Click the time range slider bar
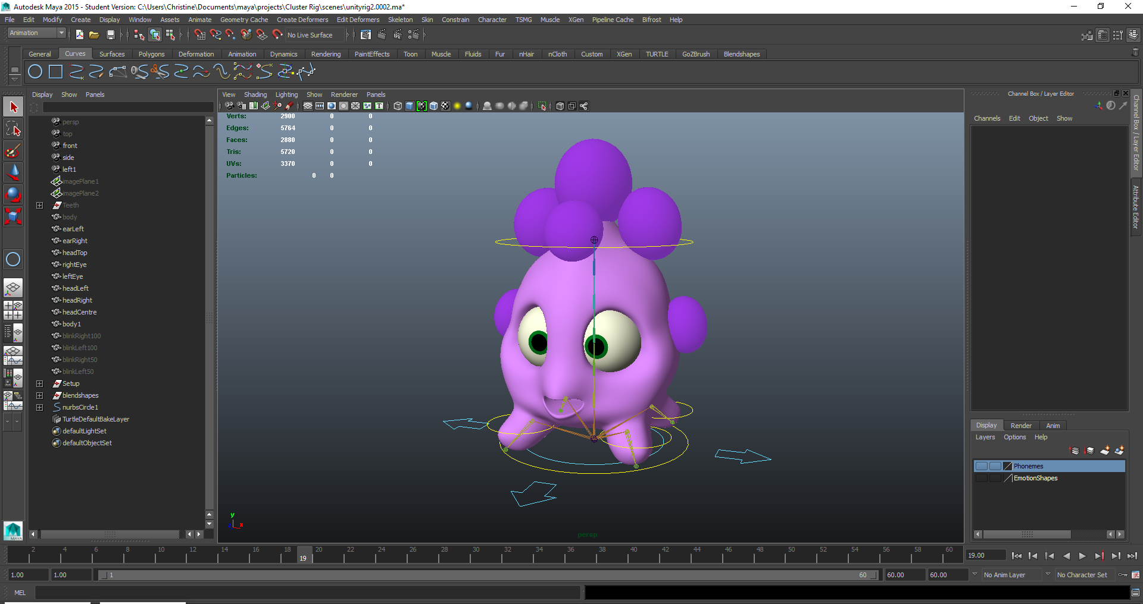Image resolution: width=1143 pixels, height=604 pixels. tap(487, 575)
